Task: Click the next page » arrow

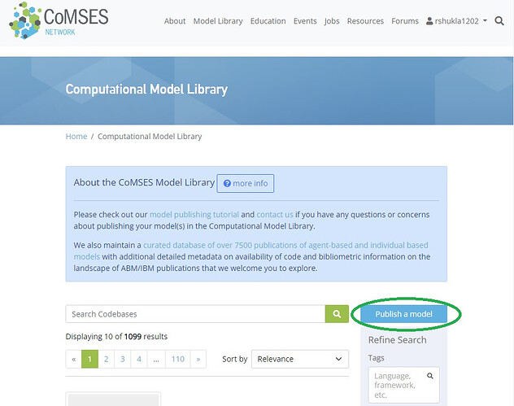Action: coord(198,359)
